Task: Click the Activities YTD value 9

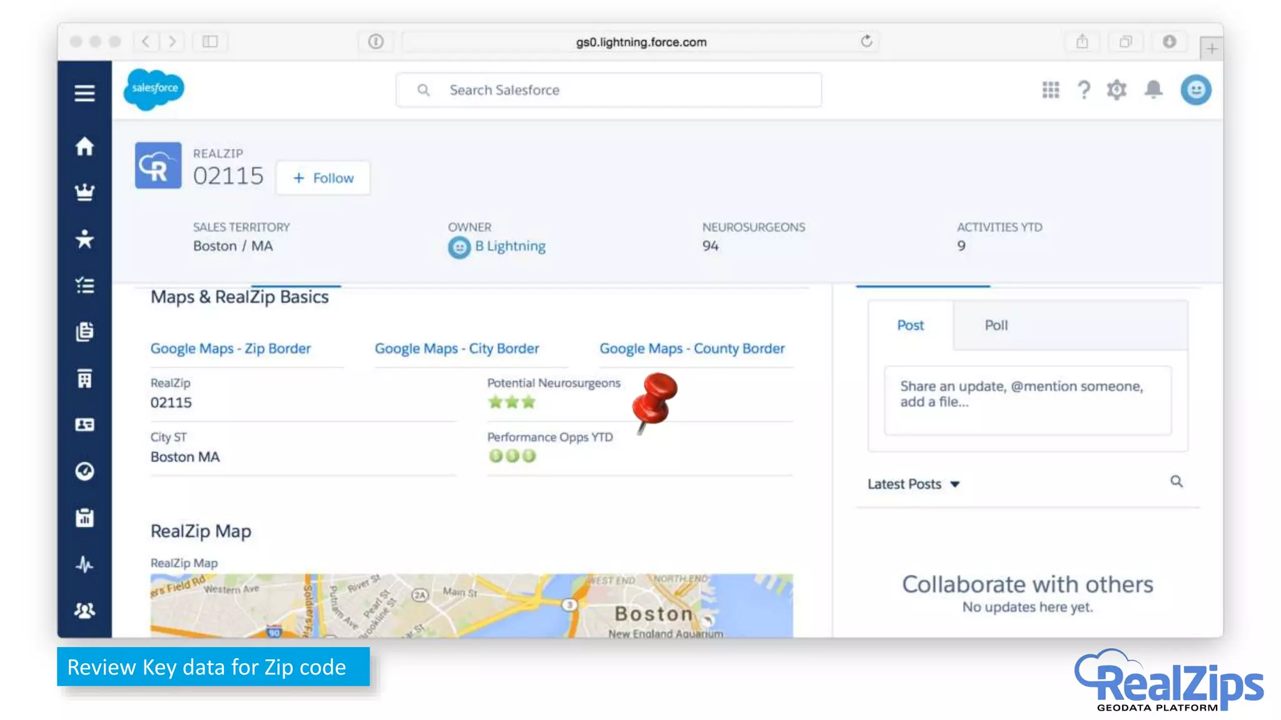Action: [961, 246]
